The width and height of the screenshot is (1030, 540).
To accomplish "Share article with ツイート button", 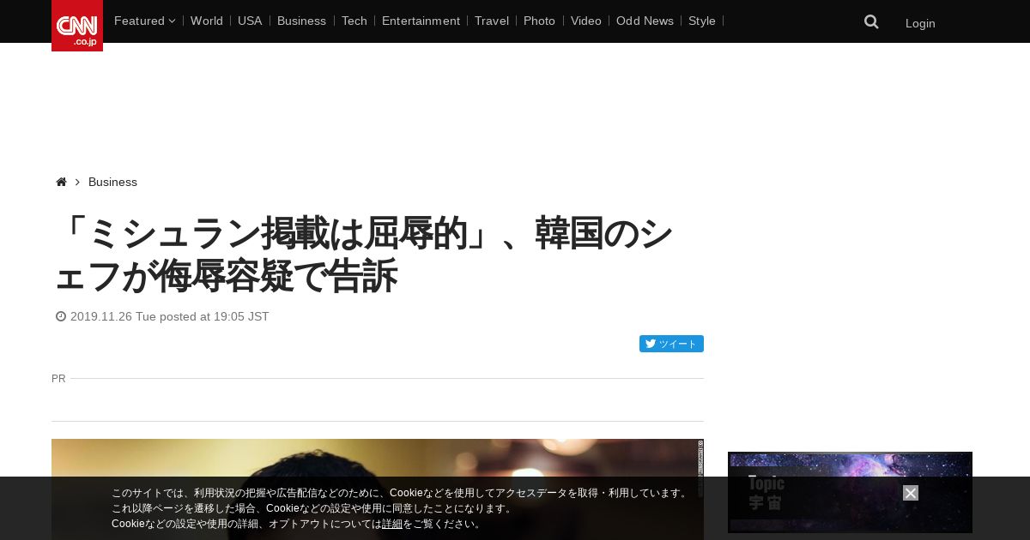I will (x=671, y=344).
